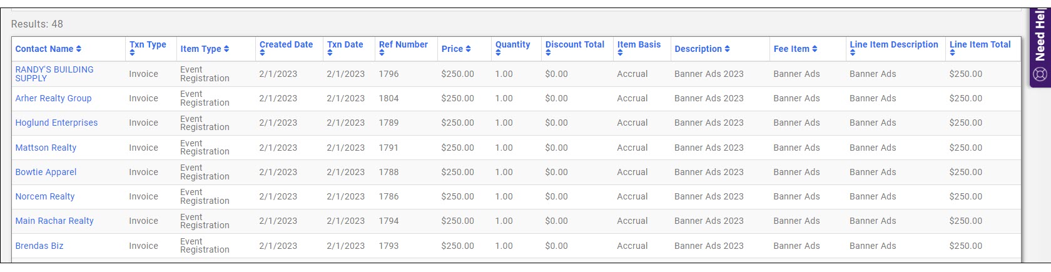This screenshot has width=1051, height=272.
Task: Sort by Contact Name column arrows
Action: pyautogui.click(x=79, y=49)
